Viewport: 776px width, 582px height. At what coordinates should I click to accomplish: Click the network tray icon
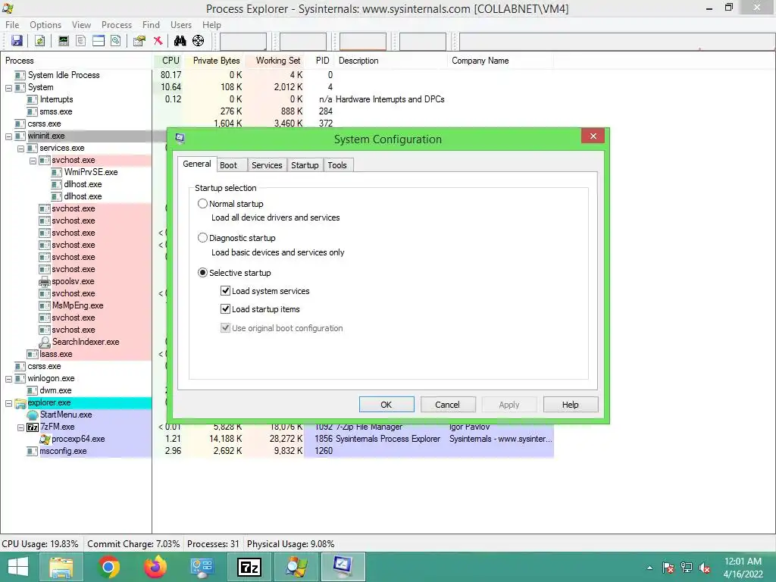tap(687, 568)
